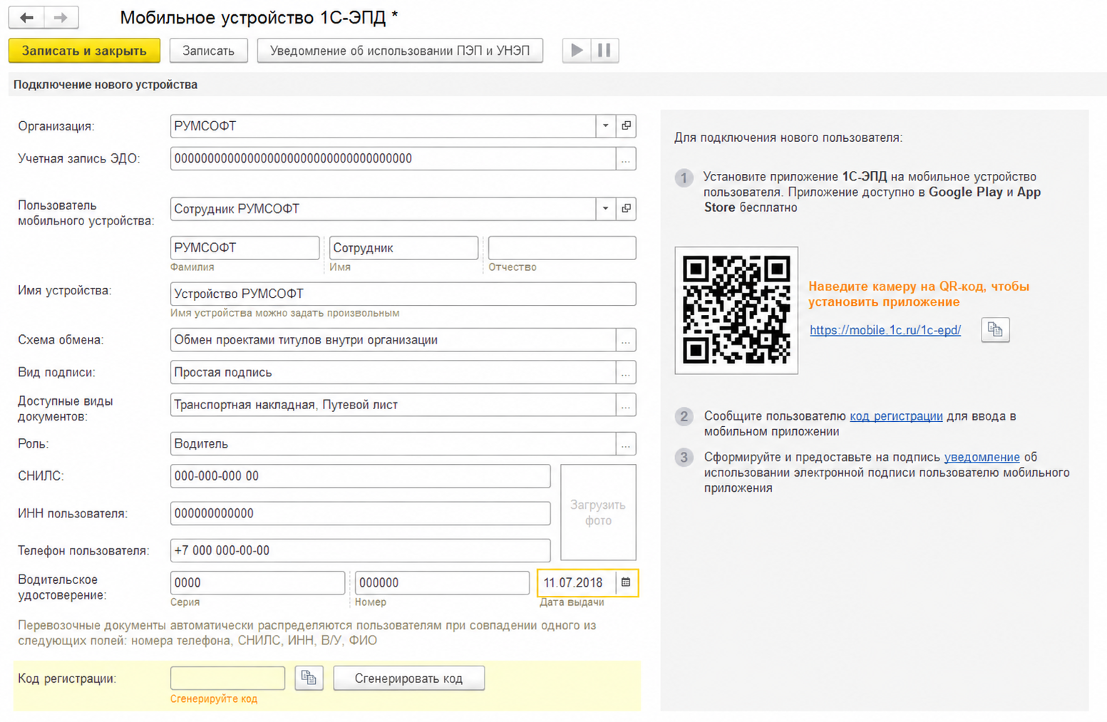Open the calendar picker for Дата выдачи
The width and height of the screenshot is (1107, 722).
(626, 582)
